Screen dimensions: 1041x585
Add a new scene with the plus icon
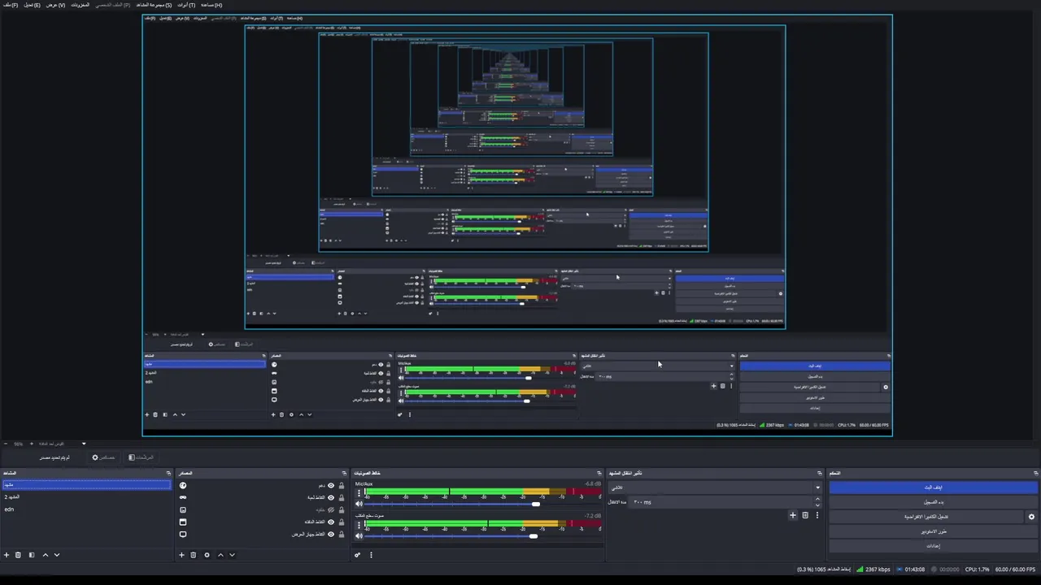pyautogui.click(x=7, y=555)
